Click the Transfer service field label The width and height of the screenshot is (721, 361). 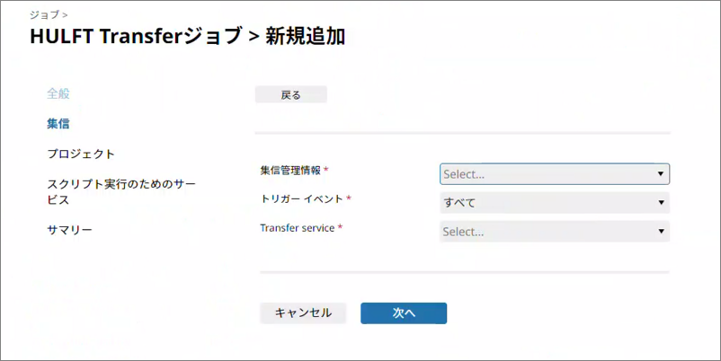click(297, 228)
